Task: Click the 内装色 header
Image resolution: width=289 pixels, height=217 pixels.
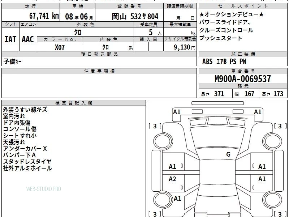Action: [x=108, y=39]
